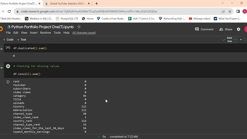Click the Abbreviation output row label

coord(22,110)
